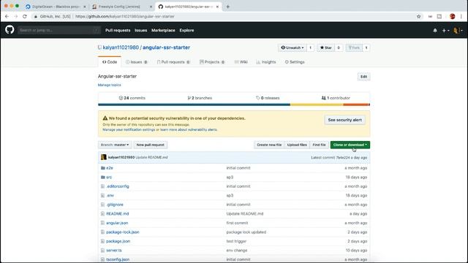Click 'package lock updated' commit message

246,232
